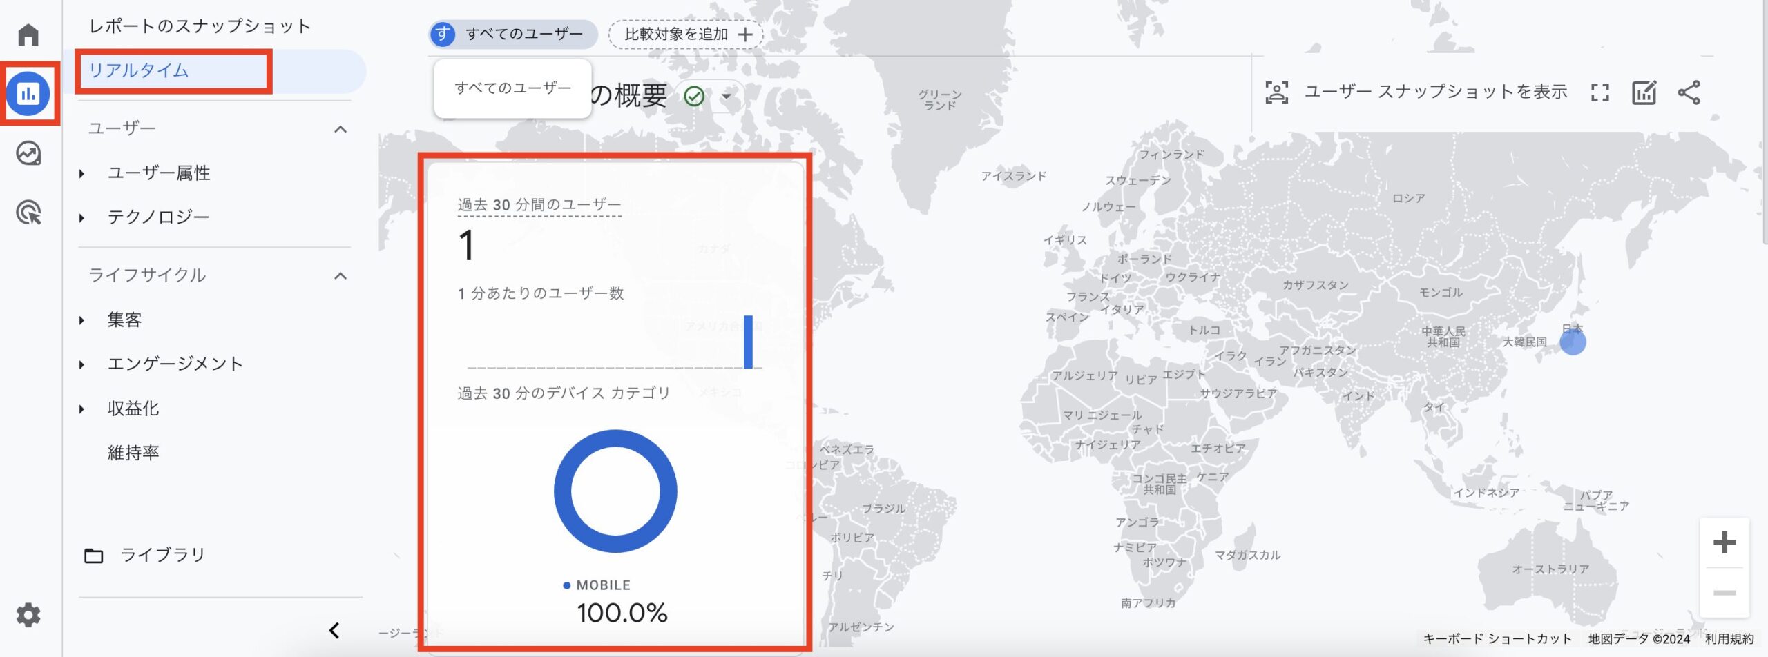Click the 100.0% device percentage value
Screen dimensions: 1768x657
point(622,613)
